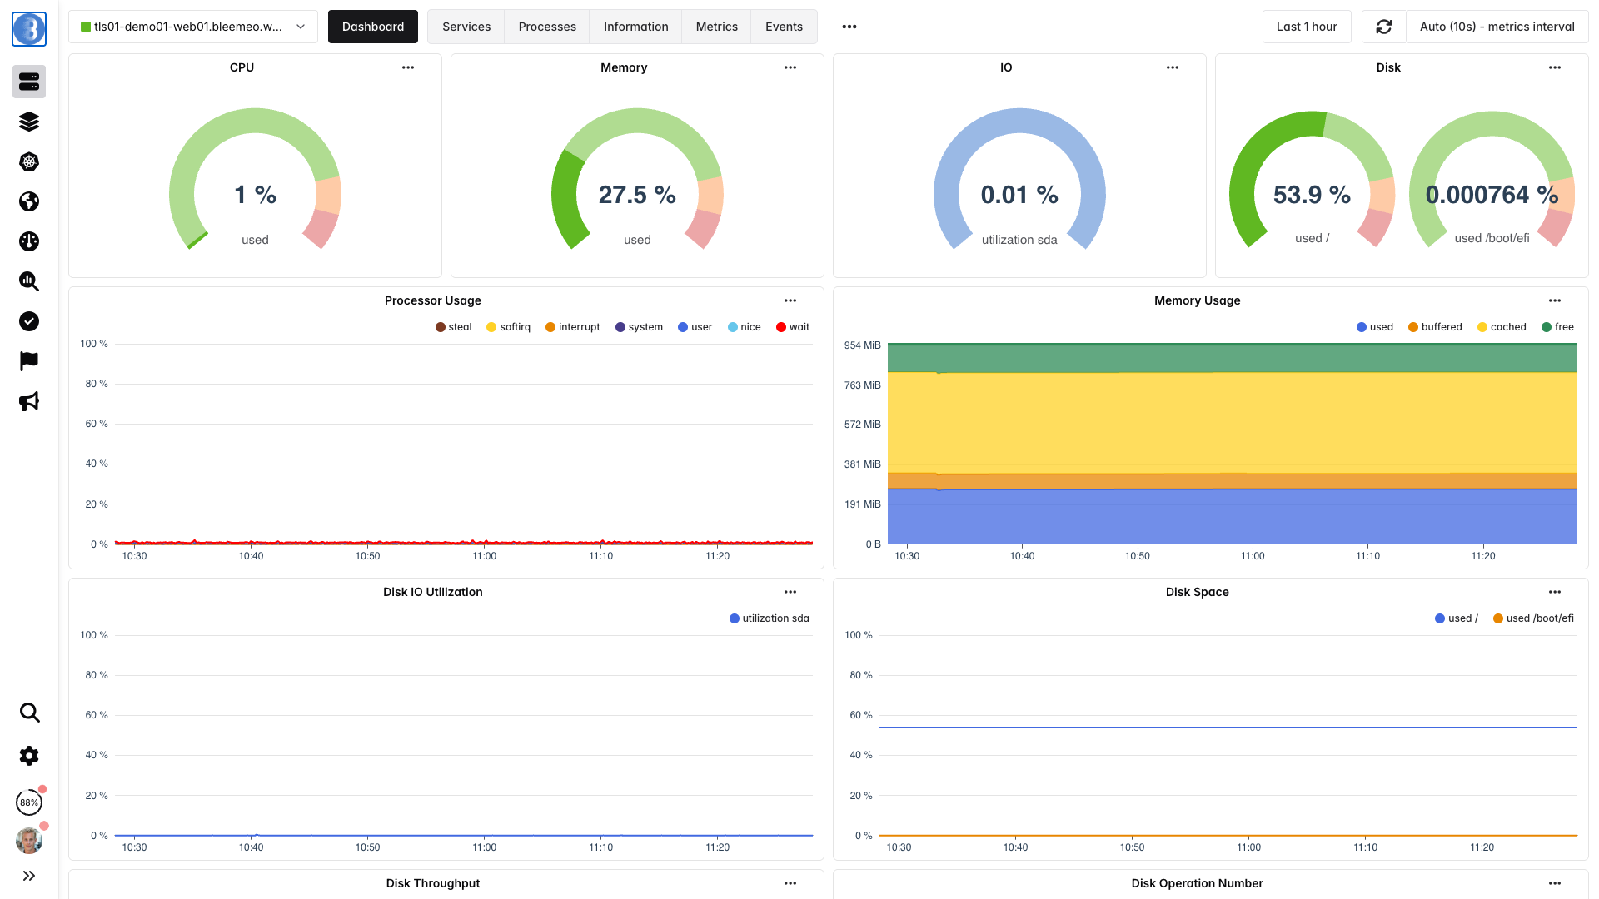This screenshot has width=1599, height=899.
Task: Click the checkmark status sidebar icon
Action: [x=29, y=321]
